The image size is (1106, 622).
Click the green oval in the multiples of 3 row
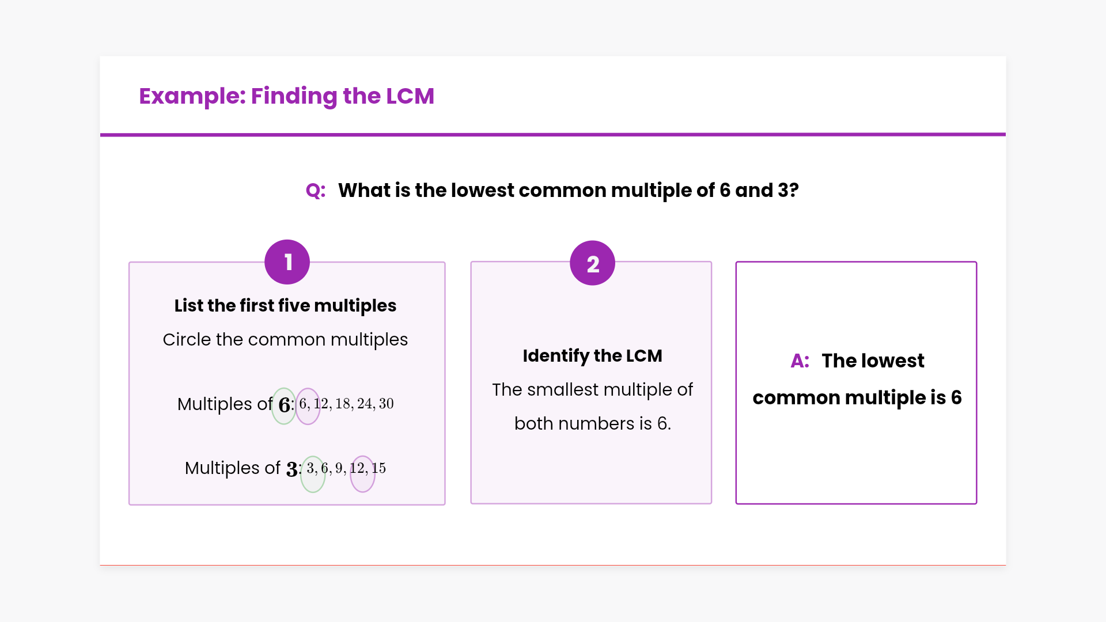pyautogui.click(x=313, y=474)
